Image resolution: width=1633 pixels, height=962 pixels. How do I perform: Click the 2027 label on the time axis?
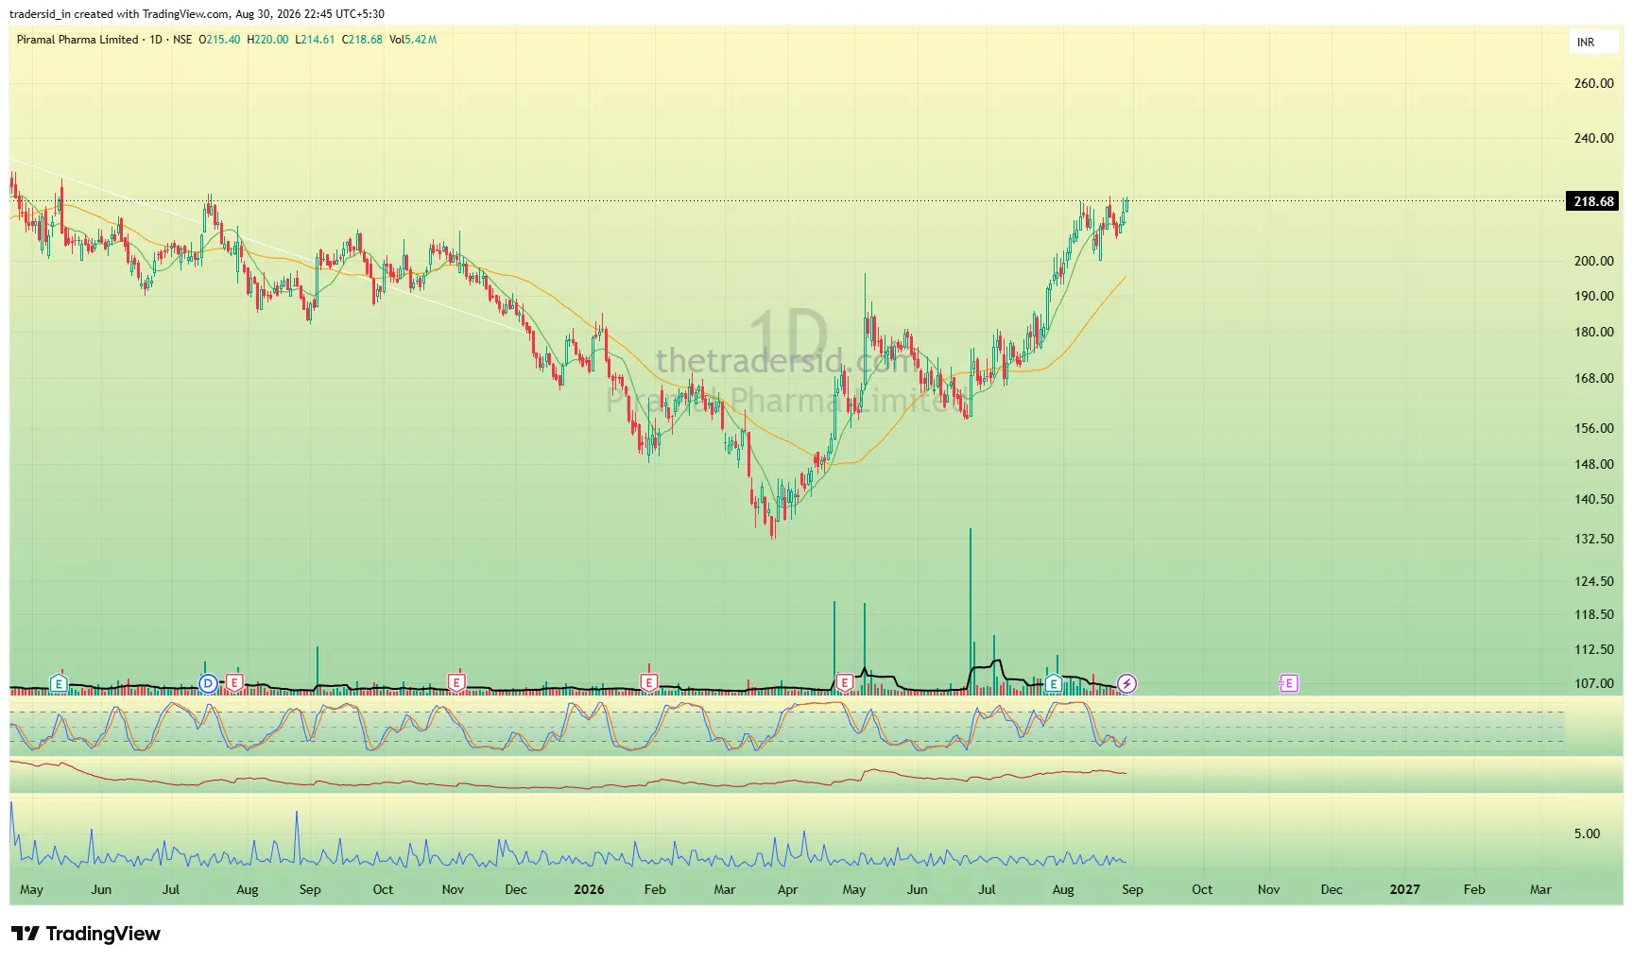(x=1404, y=889)
